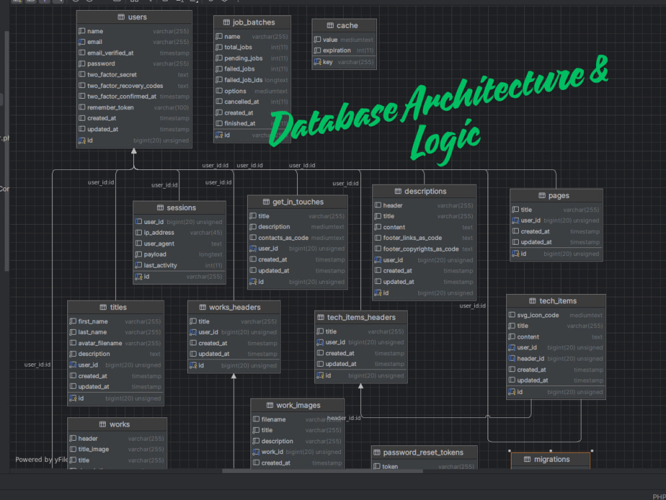The height and width of the screenshot is (500, 666).
Task: Select the works table title
Action: coord(120,424)
